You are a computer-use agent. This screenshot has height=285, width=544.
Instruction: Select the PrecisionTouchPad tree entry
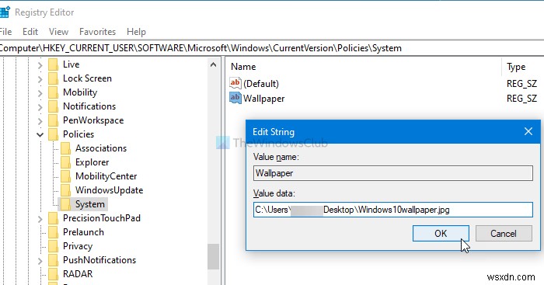click(x=101, y=218)
